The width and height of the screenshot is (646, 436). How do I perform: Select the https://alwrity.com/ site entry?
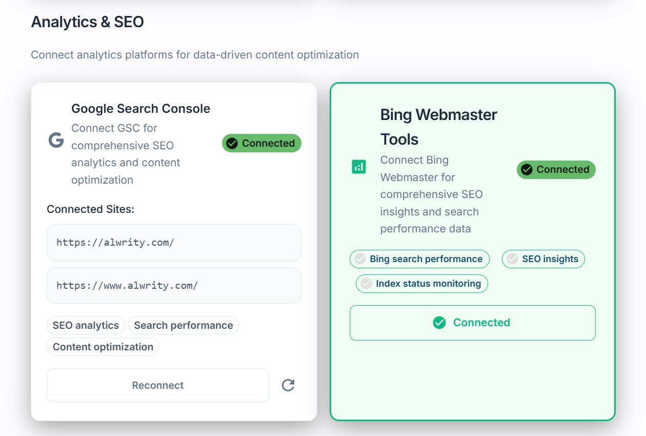tap(174, 243)
